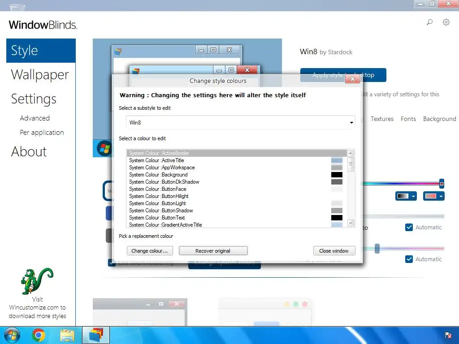
Task: Click the hue slider handle
Action: tap(442, 184)
